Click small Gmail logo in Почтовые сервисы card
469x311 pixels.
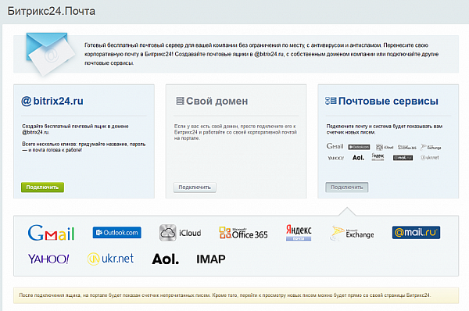point(335,146)
